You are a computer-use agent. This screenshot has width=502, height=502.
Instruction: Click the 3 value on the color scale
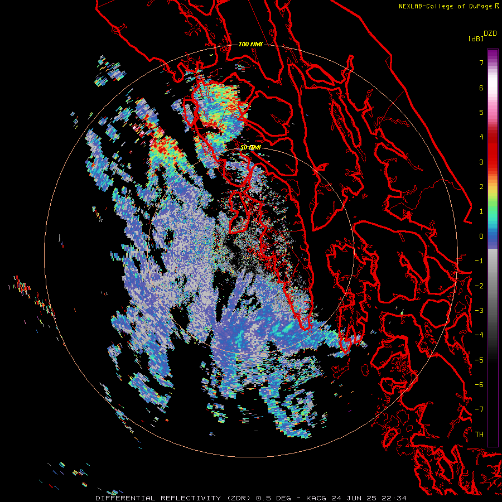click(x=481, y=162)
